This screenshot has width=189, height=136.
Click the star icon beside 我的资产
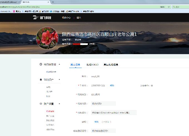point(41,79)
